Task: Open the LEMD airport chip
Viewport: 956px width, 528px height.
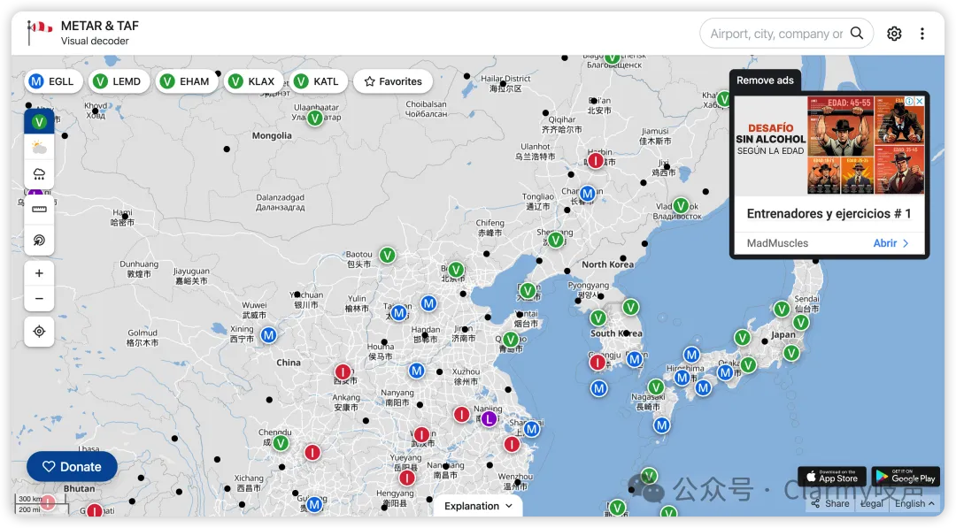Action: (119, 81)
